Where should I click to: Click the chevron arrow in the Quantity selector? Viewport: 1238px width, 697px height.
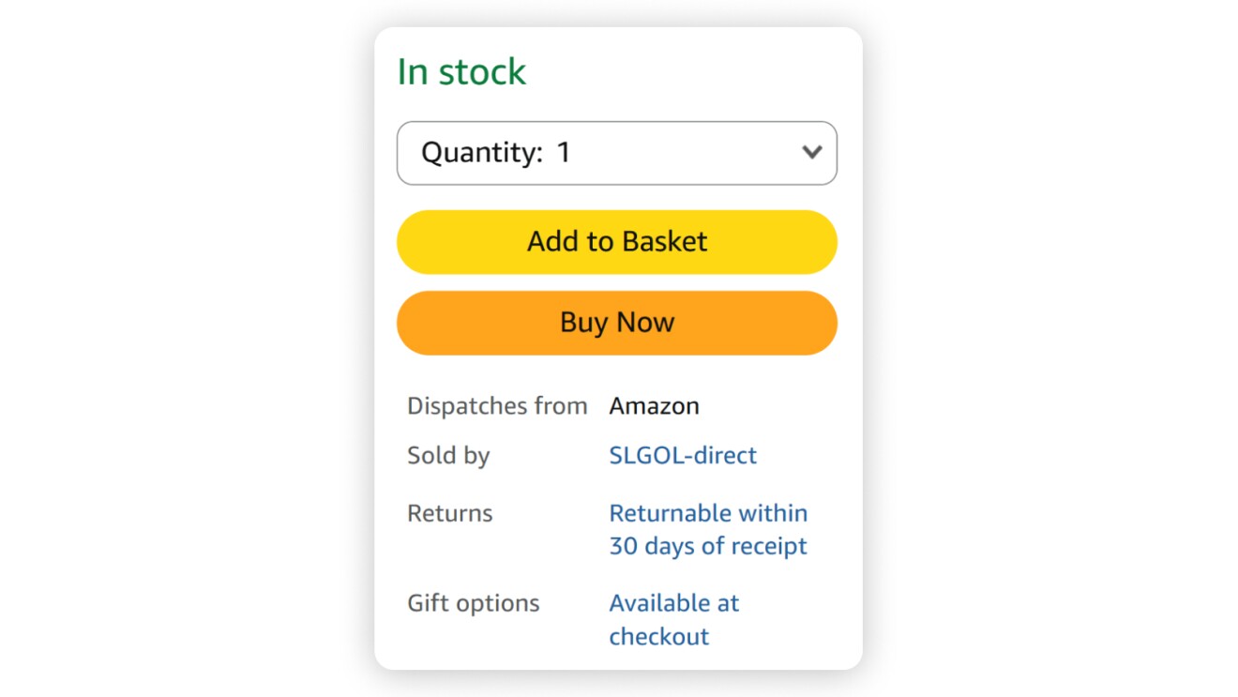click(812, 152)
